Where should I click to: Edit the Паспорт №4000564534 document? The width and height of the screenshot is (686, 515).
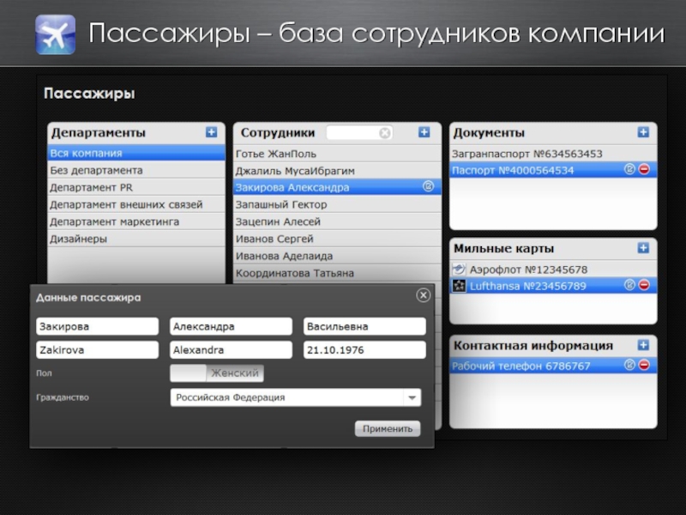629,169
